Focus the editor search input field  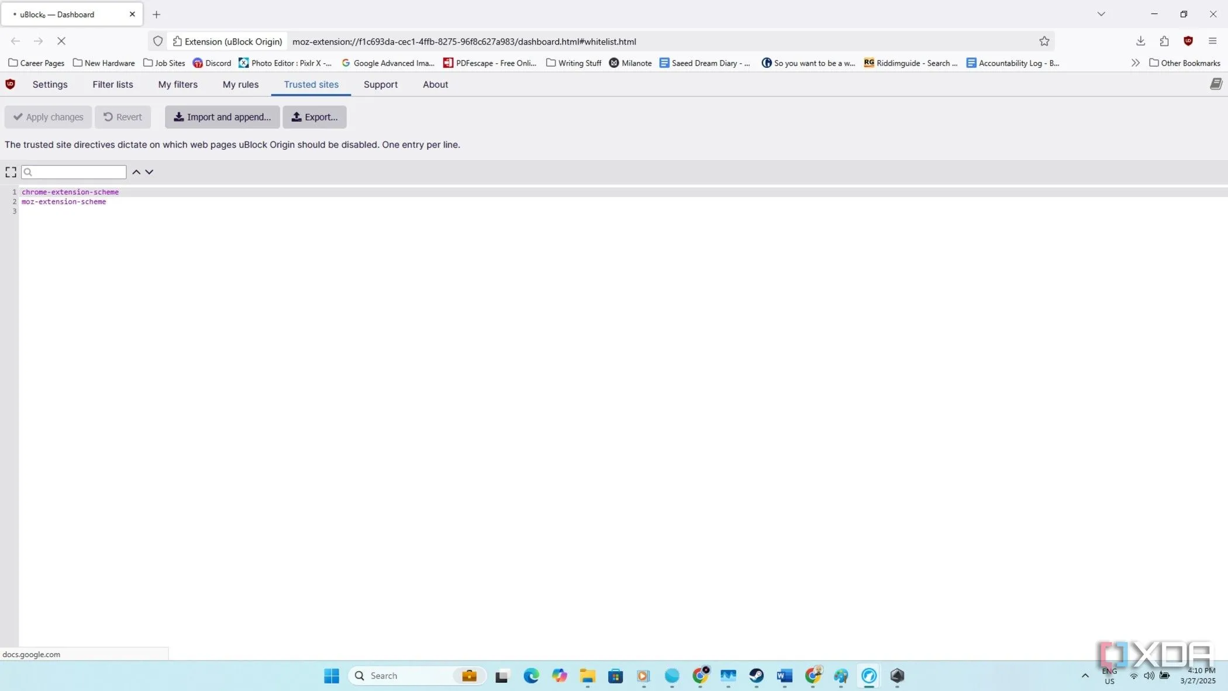pyautogui.click(x=74, y=172)
